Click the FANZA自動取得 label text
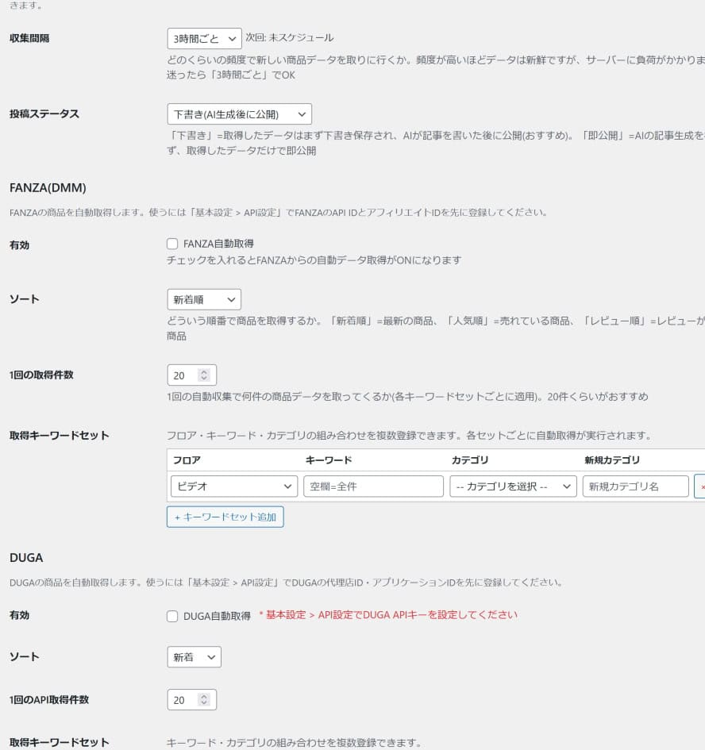 [218, 244]
